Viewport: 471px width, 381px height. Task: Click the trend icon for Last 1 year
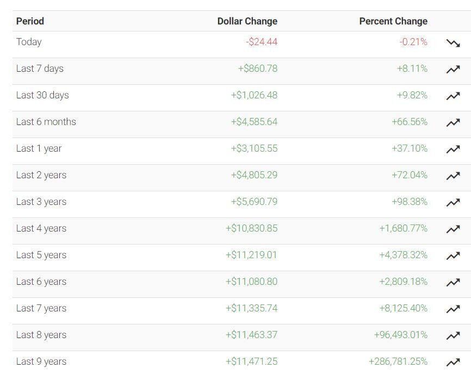click(x=453, y=149)
